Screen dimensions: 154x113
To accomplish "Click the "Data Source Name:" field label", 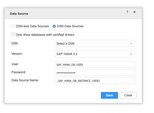I will pyautogui.click(x=25, y=80).
